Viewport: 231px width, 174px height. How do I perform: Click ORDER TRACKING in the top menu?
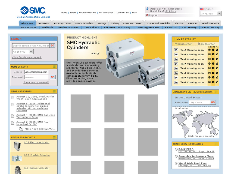(88, 13)
